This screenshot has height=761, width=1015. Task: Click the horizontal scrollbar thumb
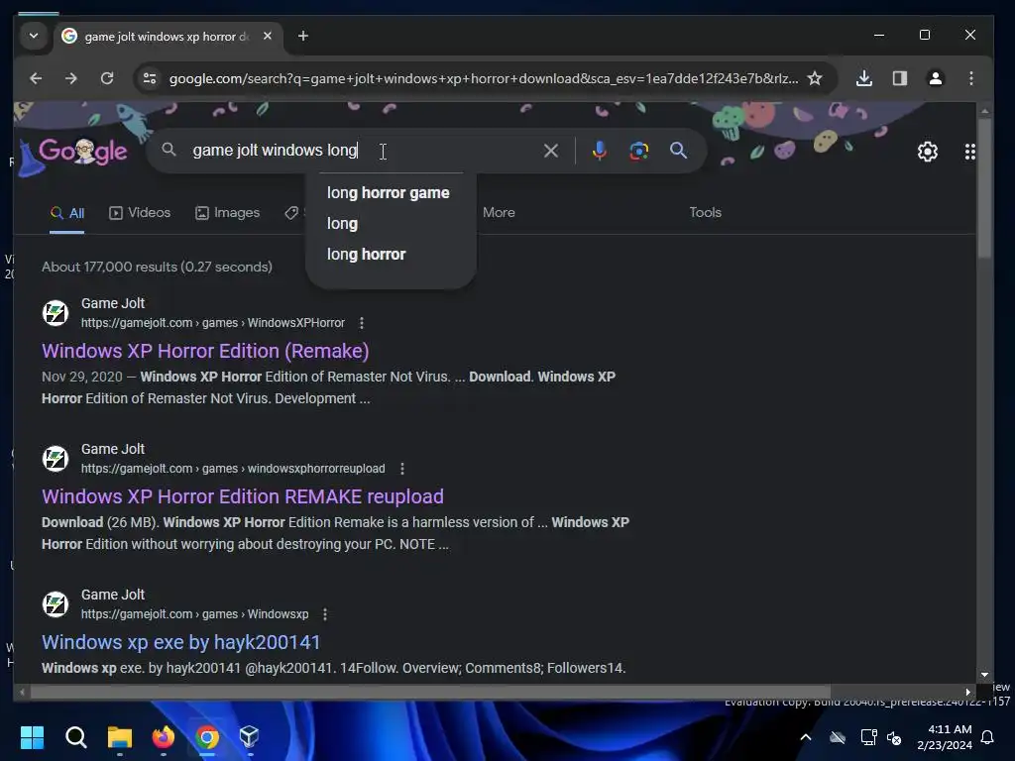pyautogui.click(x=430, y=692)
